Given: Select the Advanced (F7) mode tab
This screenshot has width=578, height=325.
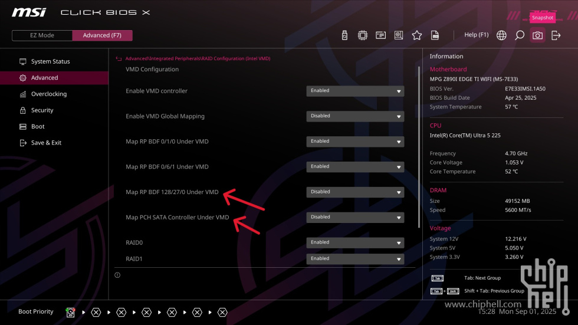Looking at the screenshot, I should [x=102, y=35].
